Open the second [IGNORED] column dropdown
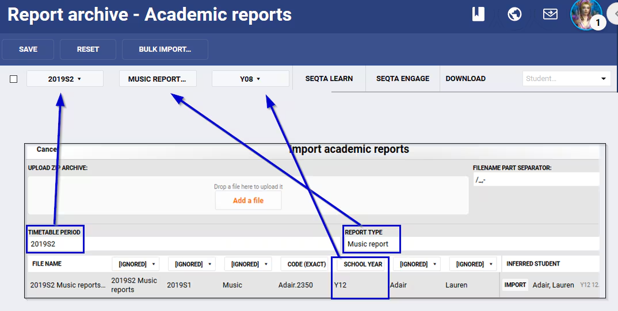The width and height of the screenshot is (618, 311). 192,264
